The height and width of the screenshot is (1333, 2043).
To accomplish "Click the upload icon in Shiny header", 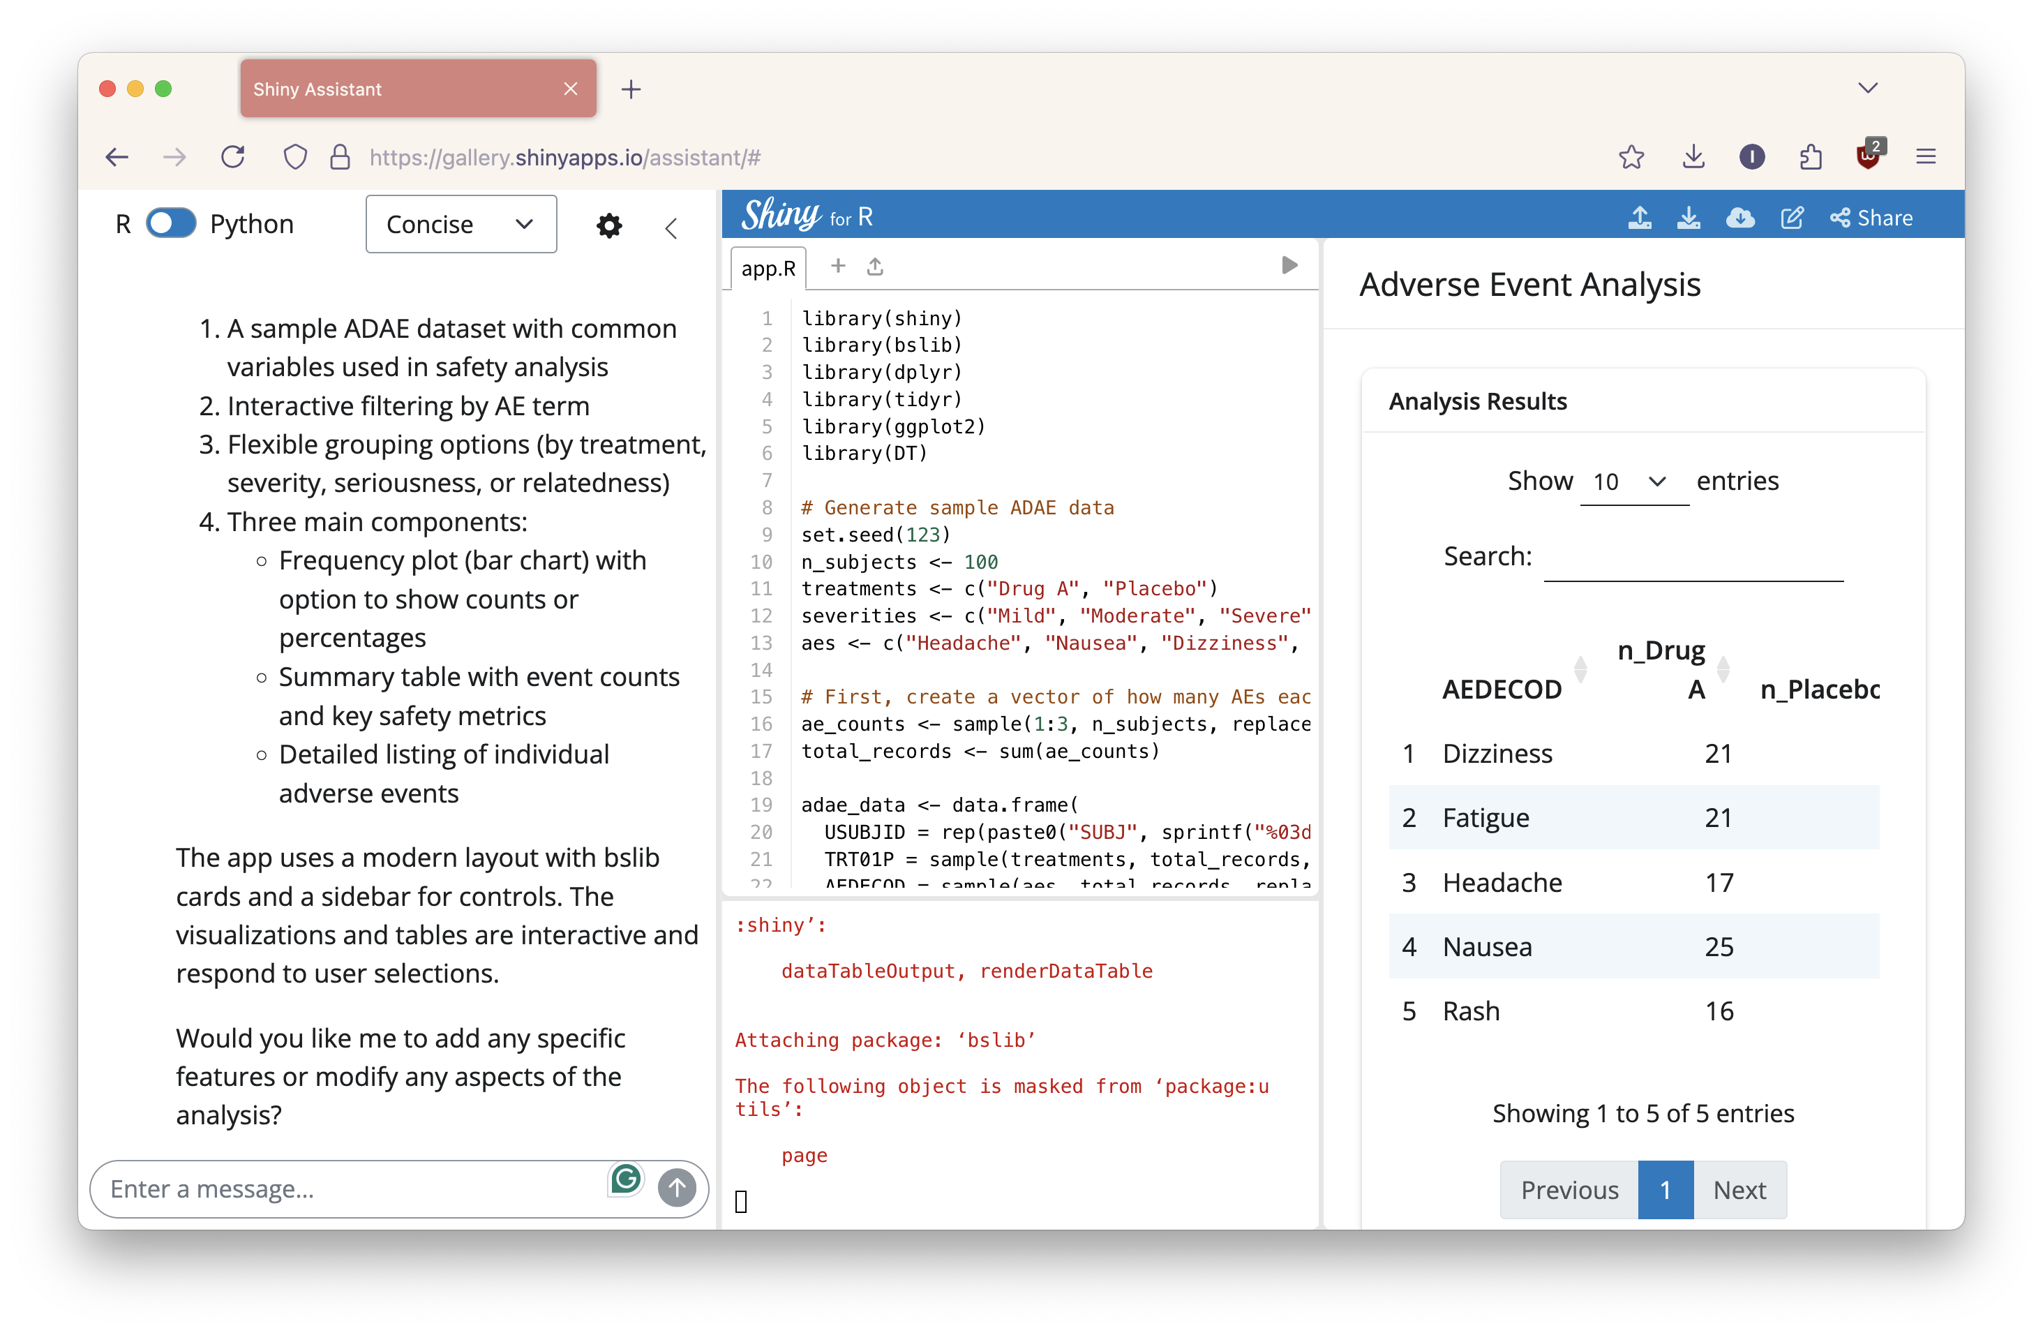I will point(1639,218).
